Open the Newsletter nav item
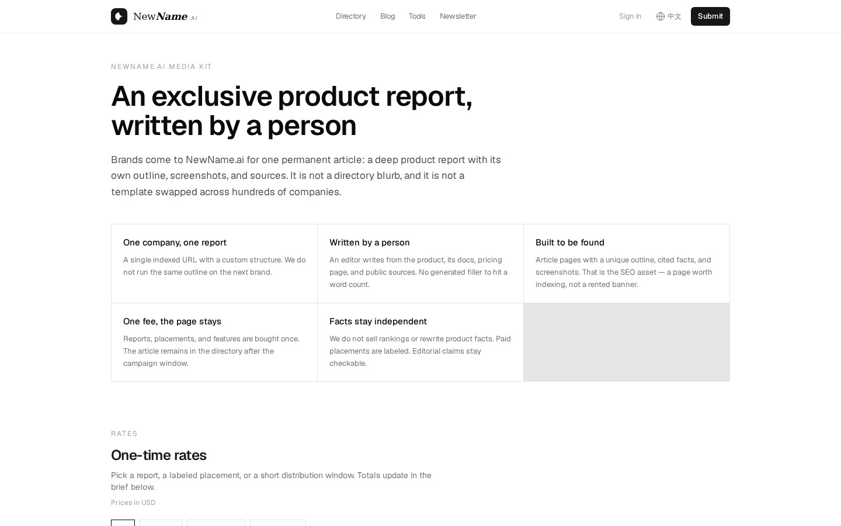 (x=458, y=16)
